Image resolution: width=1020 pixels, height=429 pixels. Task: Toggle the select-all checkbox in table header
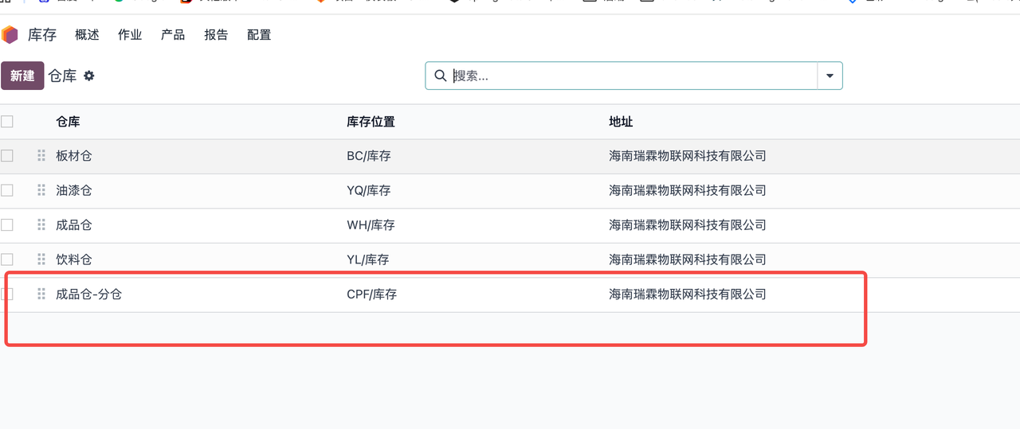7,122
